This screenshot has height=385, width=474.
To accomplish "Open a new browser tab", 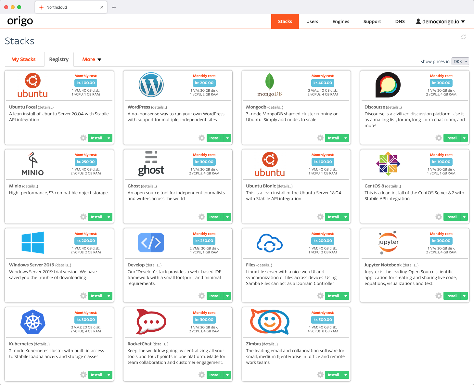I will (114, 7).
